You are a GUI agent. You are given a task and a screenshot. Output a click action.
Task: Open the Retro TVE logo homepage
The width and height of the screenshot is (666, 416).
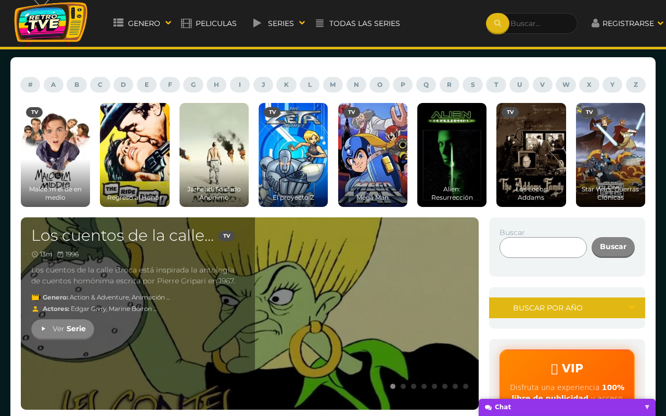click(50, 22)
